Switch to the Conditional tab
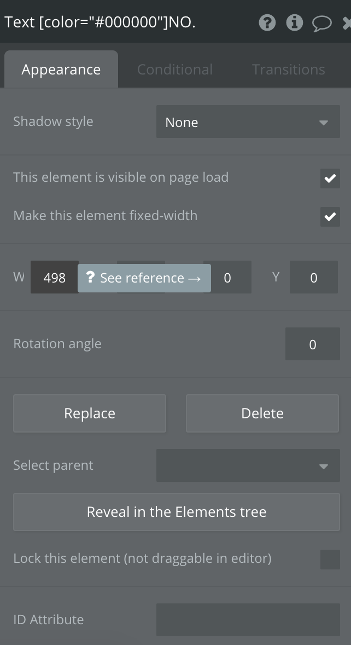Viewport: 351px width, 645px height. (174, 69)
